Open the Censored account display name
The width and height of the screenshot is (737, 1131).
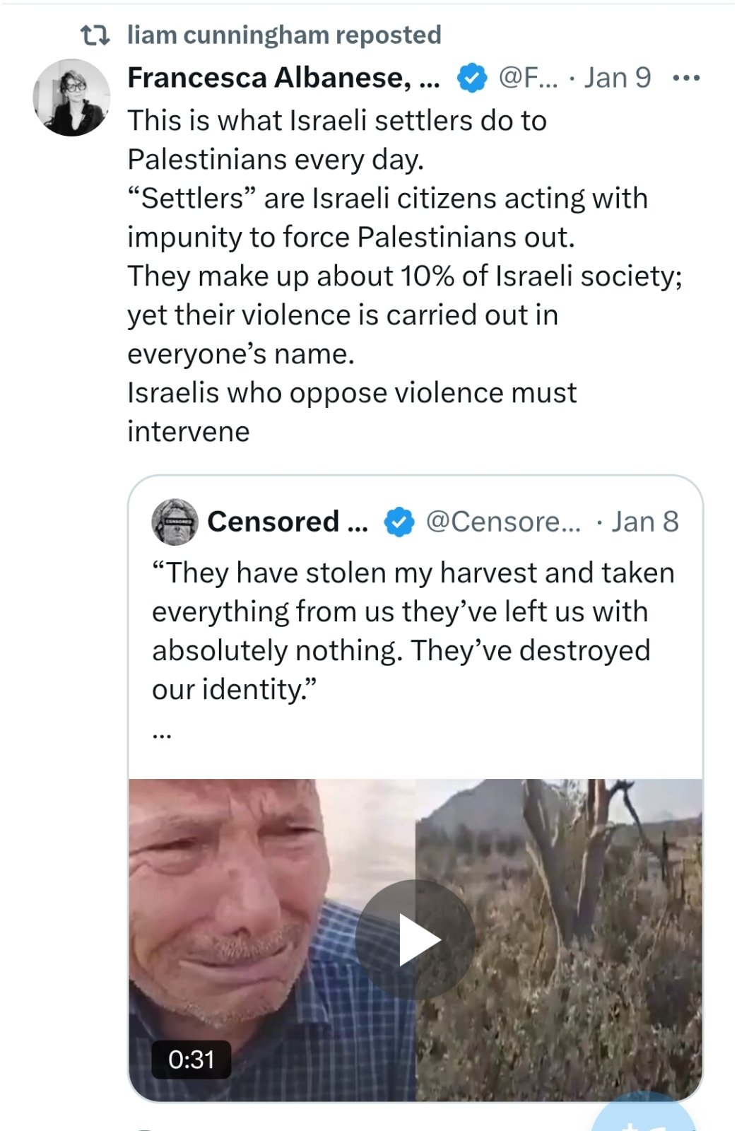click(287, 522)
